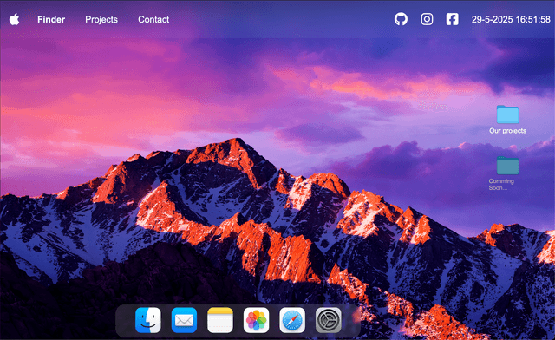The image size is (555, 340).
Task: Open the Instagram icon link
Action: (427, 19)
